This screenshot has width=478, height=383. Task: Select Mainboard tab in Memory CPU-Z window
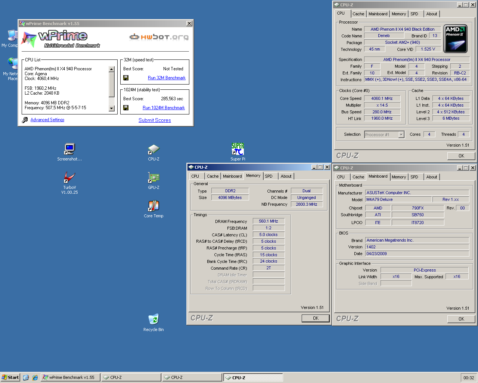[x=232, y=176]
